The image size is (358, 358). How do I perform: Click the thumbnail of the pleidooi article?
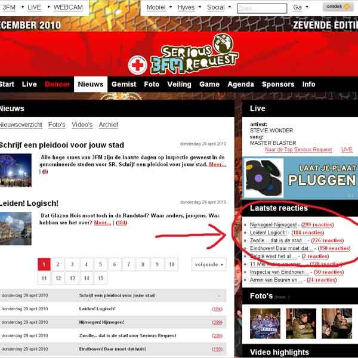16,169
